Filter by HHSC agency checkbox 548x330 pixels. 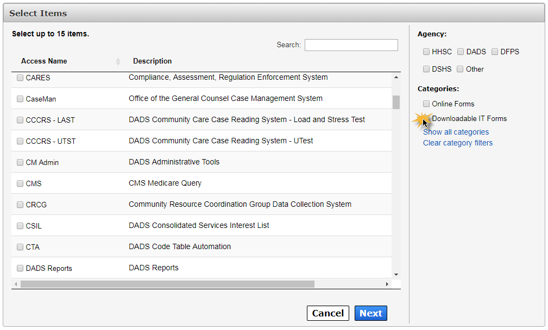(426, 52)
